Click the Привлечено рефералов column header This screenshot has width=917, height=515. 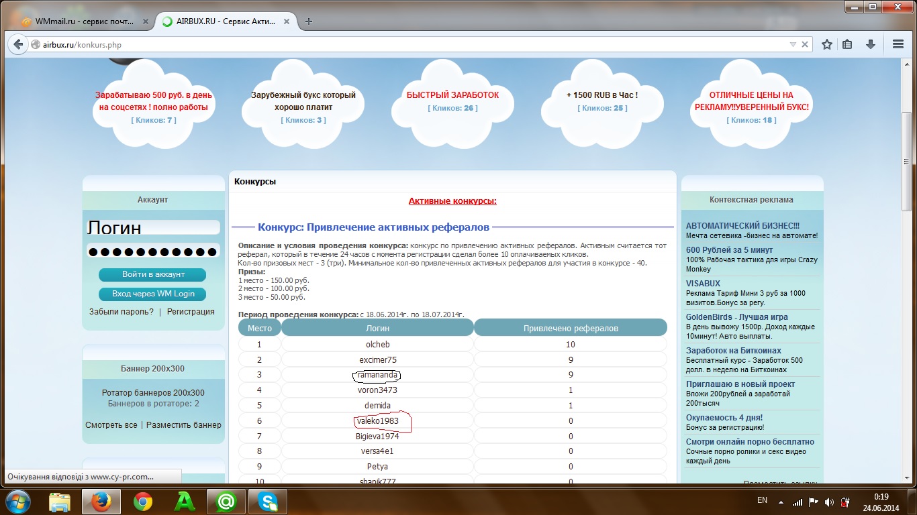point(571,328)
